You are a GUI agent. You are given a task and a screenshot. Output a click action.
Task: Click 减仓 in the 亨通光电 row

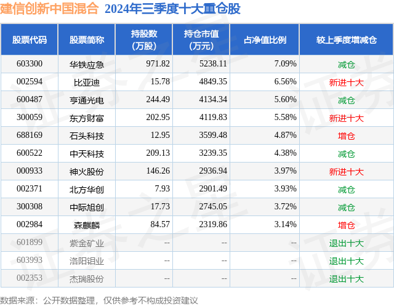[x=347, y=100]
